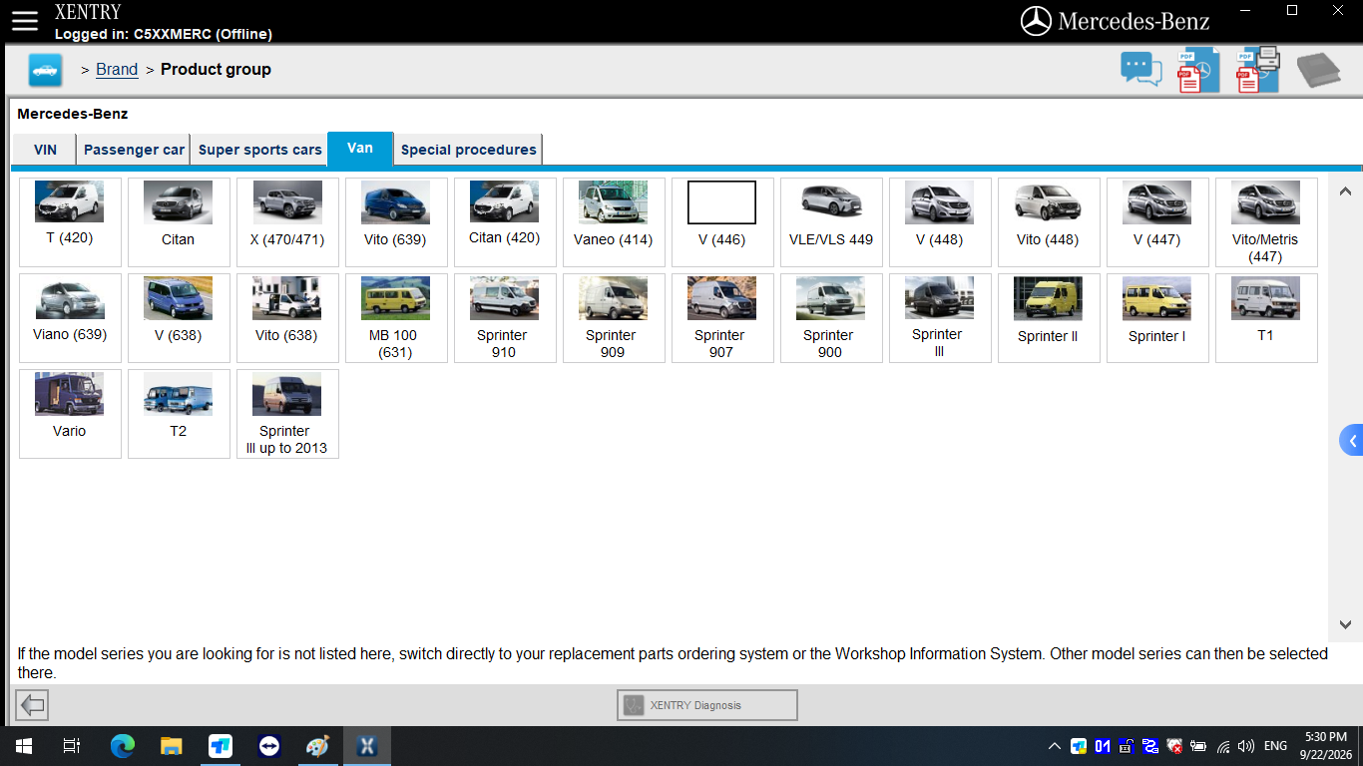Select the Sprinter 900 model
Viewport: 1363px width, 766px height.
(831, 318)
